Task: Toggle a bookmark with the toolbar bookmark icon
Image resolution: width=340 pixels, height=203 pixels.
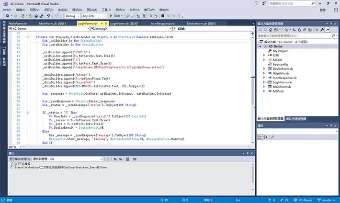Action: pyautogui.click(x=163, y=16)
